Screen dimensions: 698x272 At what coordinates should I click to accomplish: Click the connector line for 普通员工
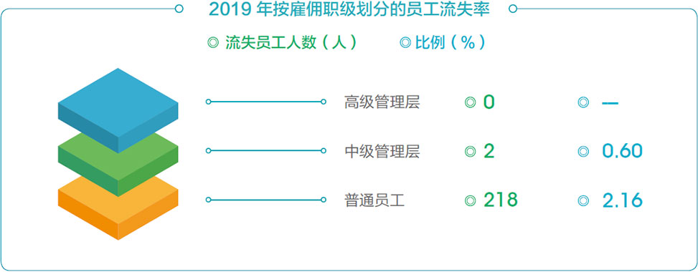pos(265,200)
